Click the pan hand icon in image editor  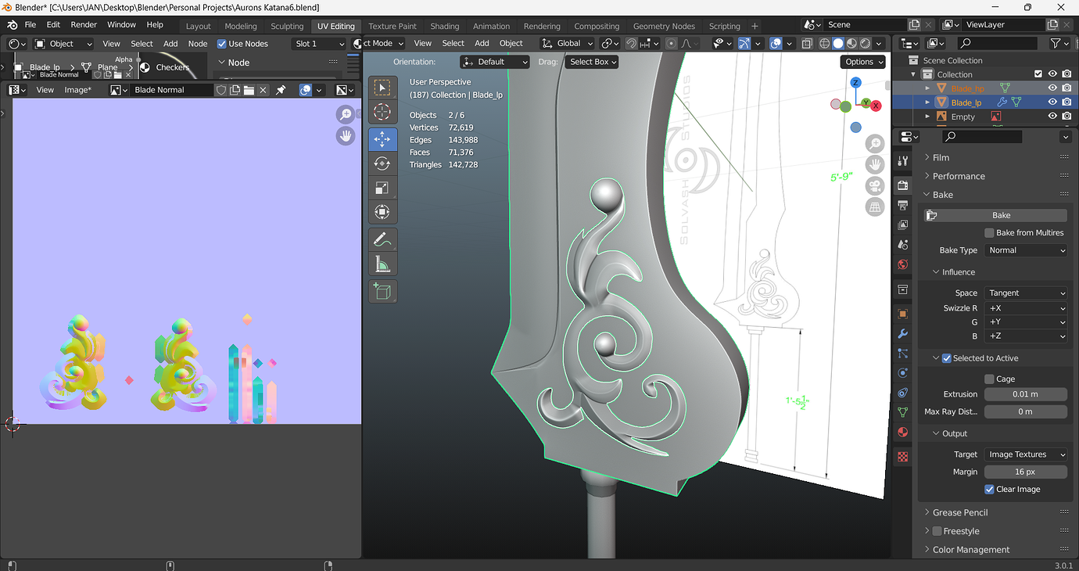pyautogui.click(x=346, y=136)
